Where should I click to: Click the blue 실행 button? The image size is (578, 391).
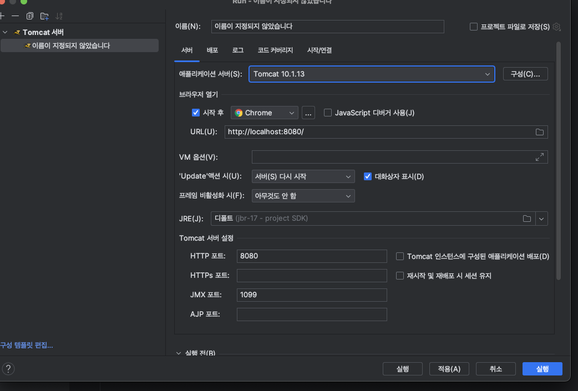(542, 369)
